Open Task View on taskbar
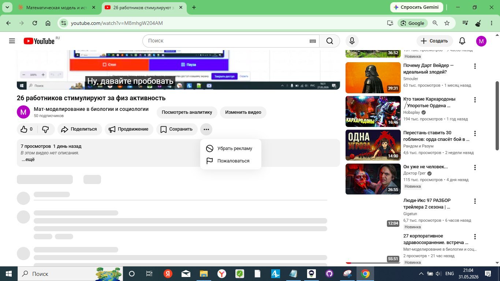The height and width of the screenshot is (281, 500). tap(149, 274)
